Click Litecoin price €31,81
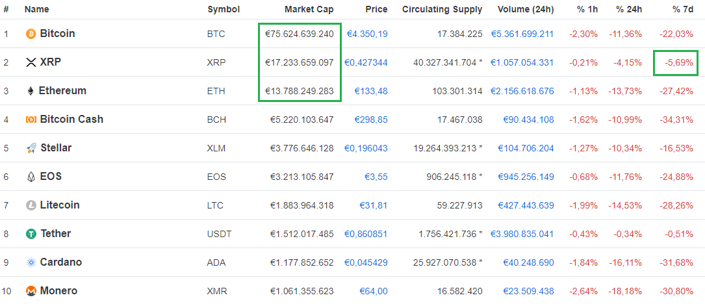The image size is (705, 304). point(374,205)
